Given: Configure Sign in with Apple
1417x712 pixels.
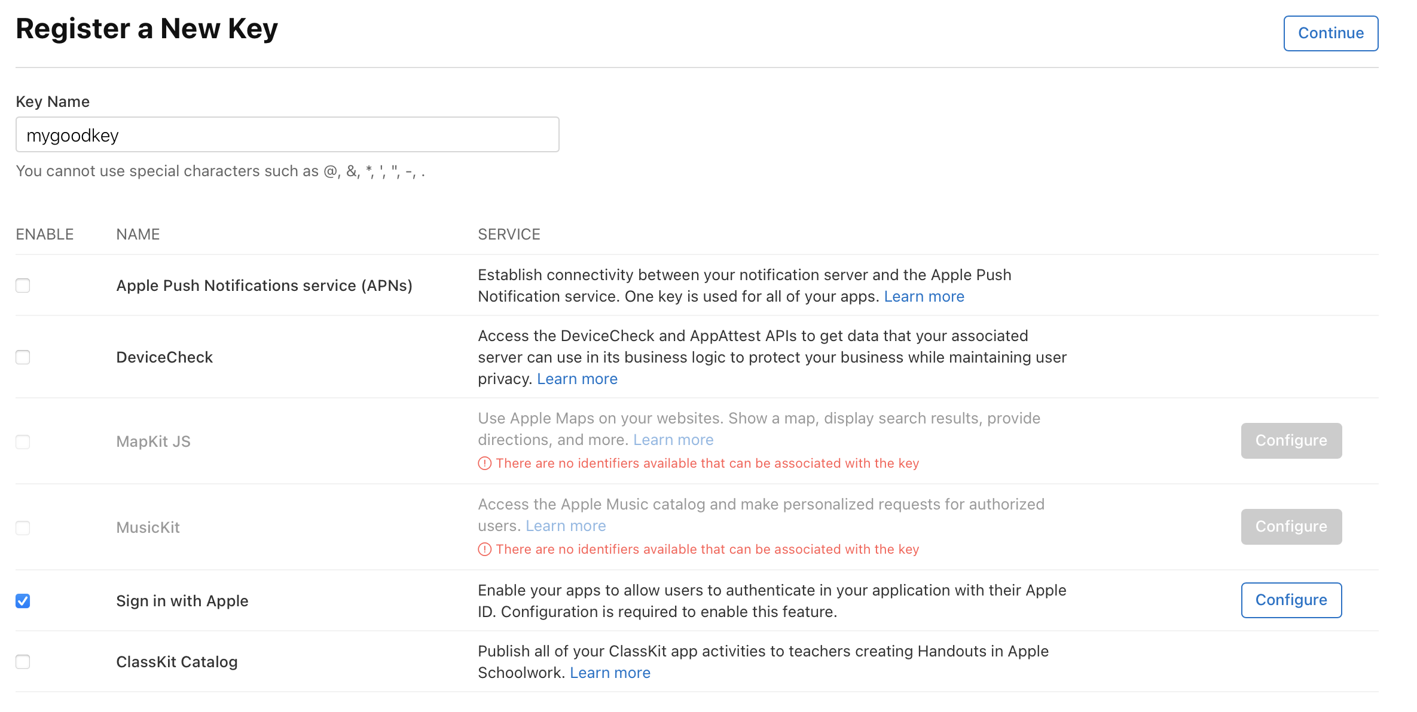Looking at the screenshot, I should pos(1291,600).
